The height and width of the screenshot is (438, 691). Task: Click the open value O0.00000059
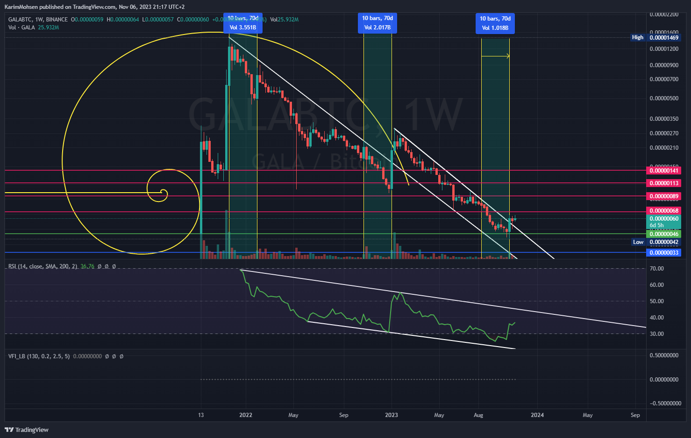coord(87,20)
